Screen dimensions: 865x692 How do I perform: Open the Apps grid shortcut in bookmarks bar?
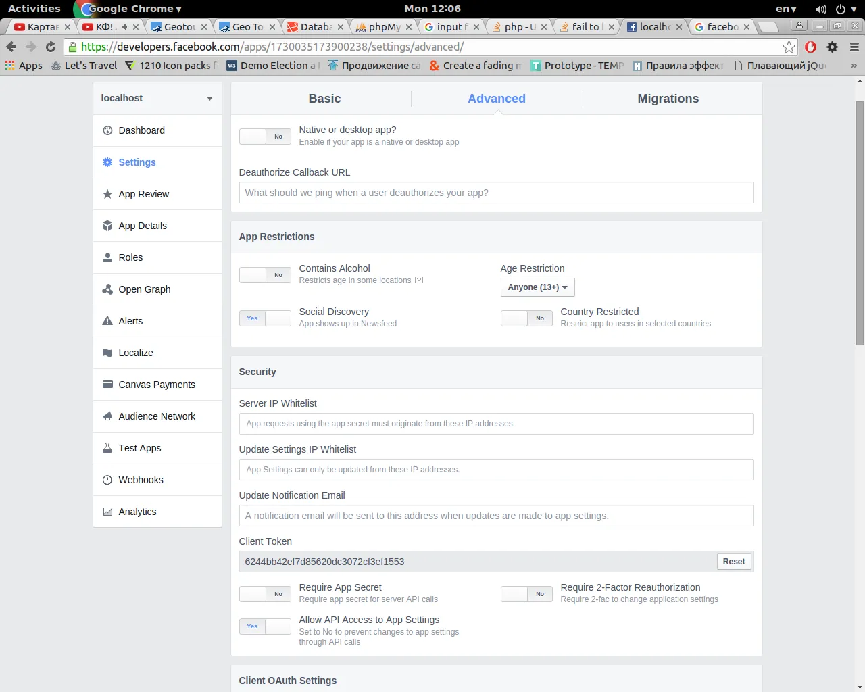coord(24,66)
